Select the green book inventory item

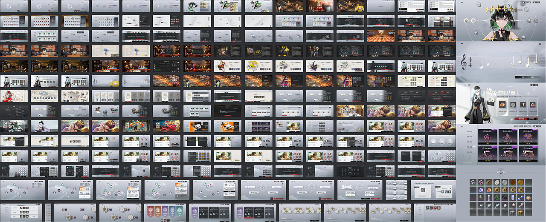(497, 198)
